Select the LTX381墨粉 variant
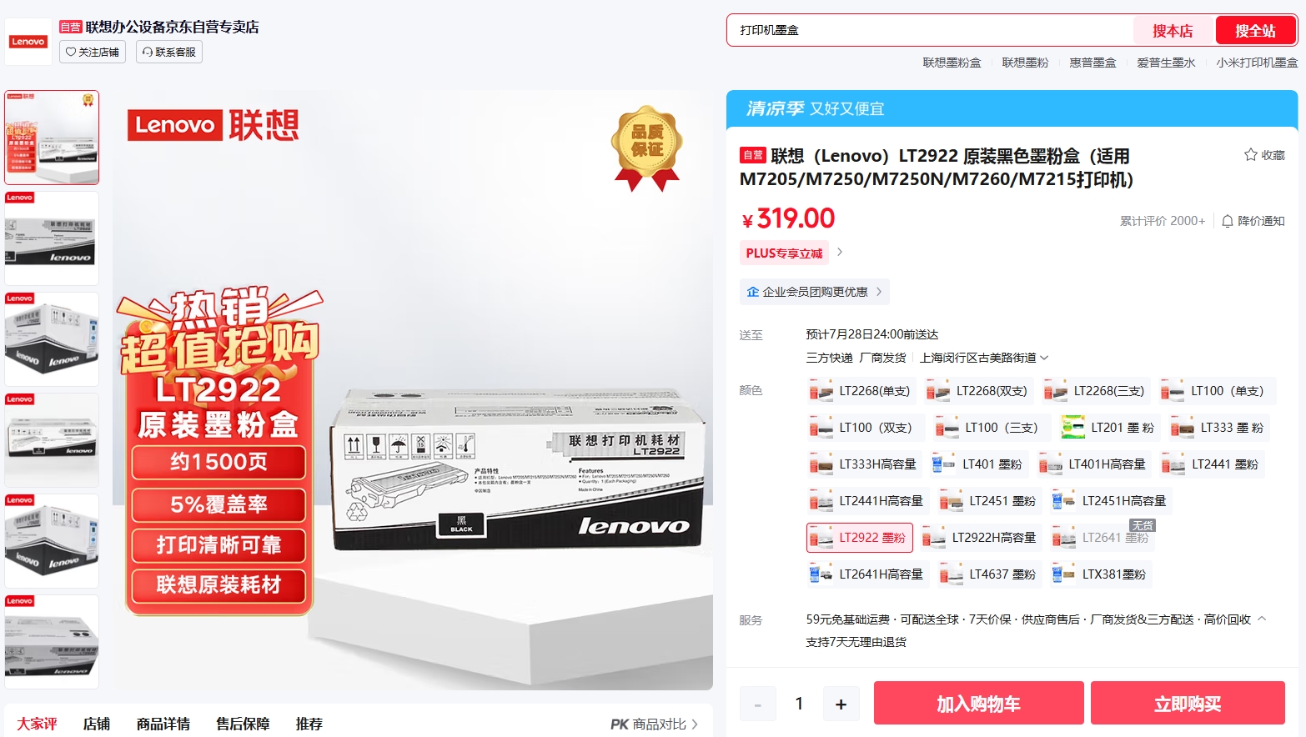The image size is (1306, 737). tap(1100, 574)
